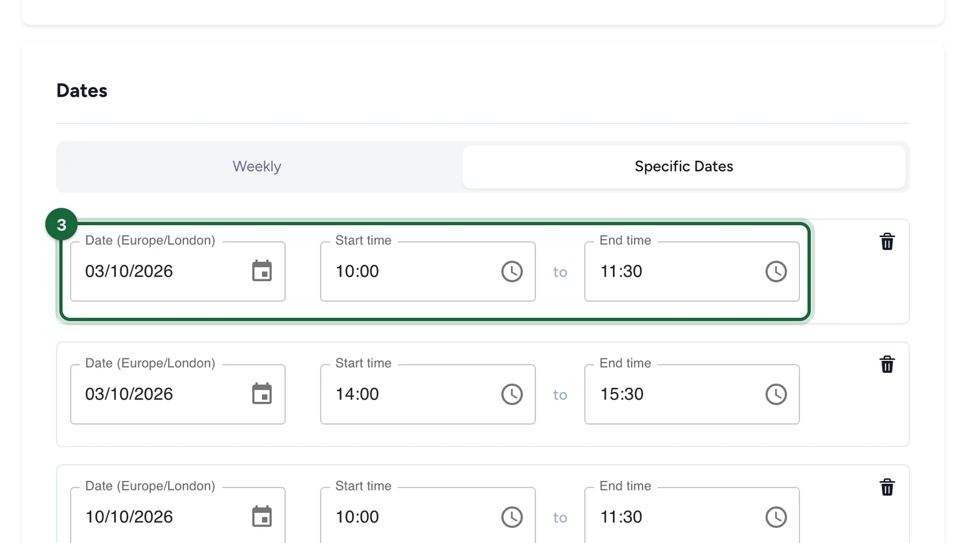This screenshot has height=543, width=966.
Task: Delete the 14:00–15:30 date row
Action: (x=887, y=364)
